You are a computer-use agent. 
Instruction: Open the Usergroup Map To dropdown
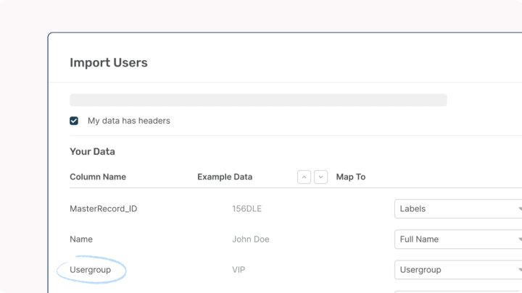[x=458, y=270]
